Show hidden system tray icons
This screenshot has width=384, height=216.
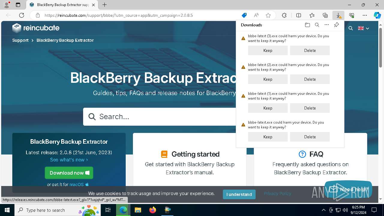pos(323,210)
